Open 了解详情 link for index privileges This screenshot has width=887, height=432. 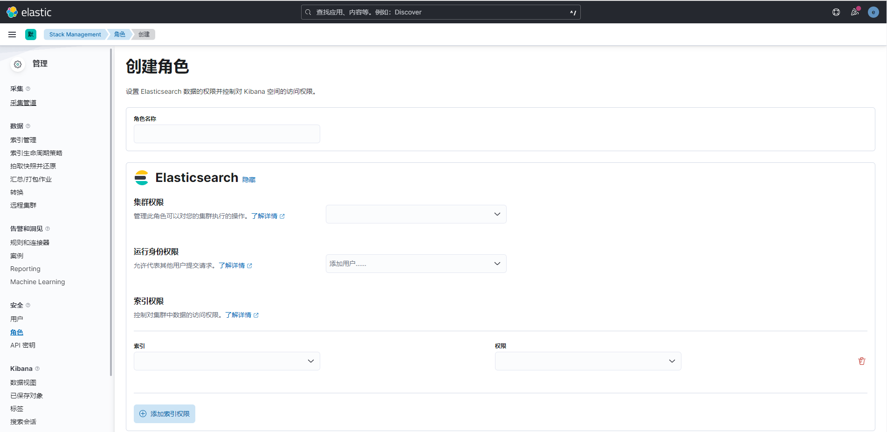[x=238, y=315]
